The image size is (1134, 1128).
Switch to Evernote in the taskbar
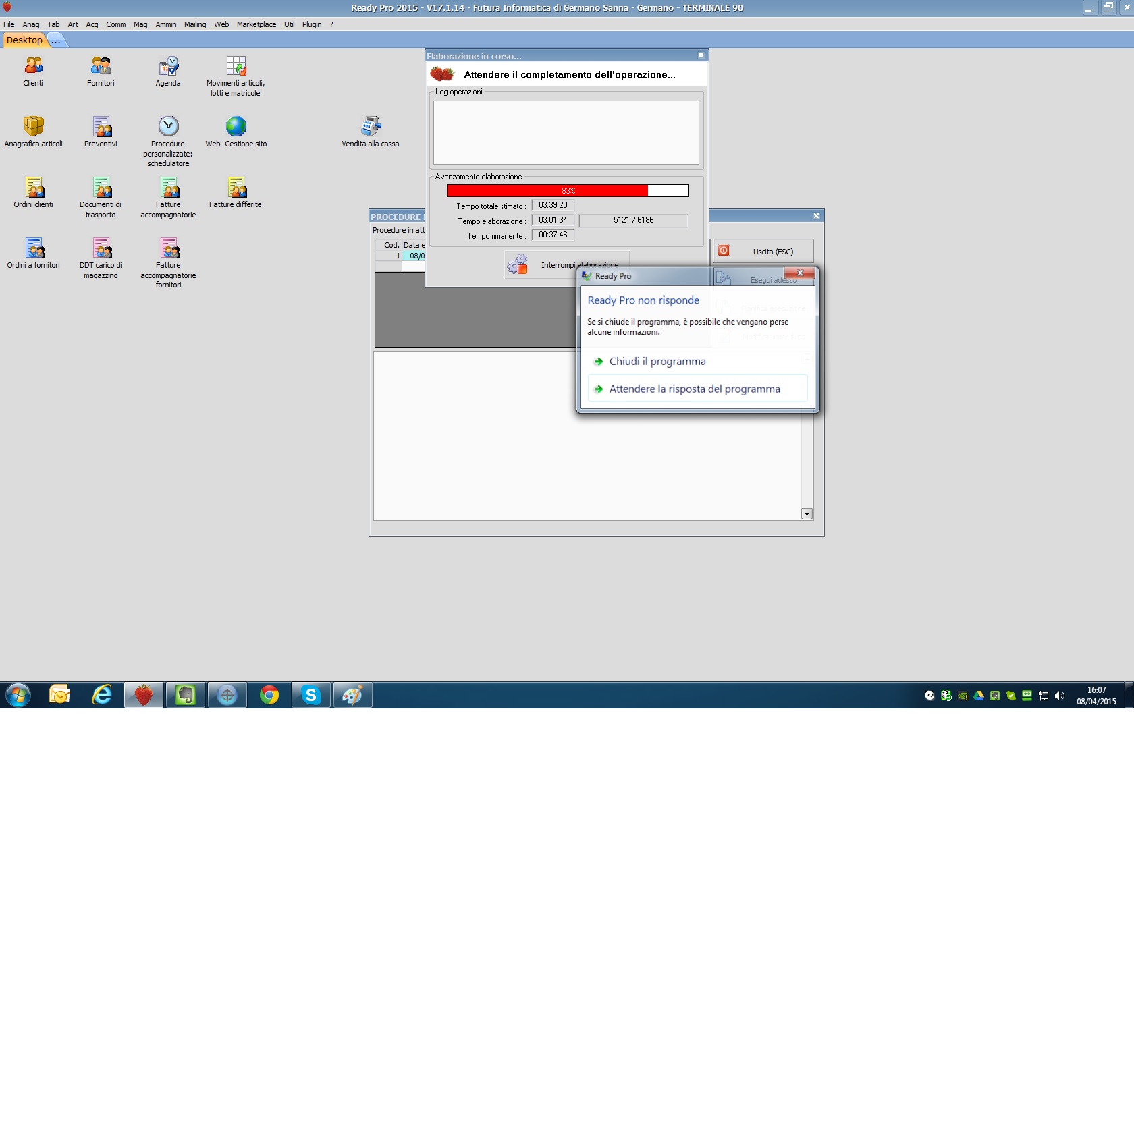[186, 695]
